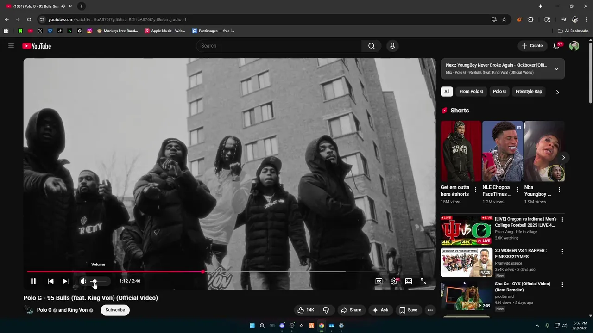
Task: Open the Get em outta here short
Action: click(461, 151)
